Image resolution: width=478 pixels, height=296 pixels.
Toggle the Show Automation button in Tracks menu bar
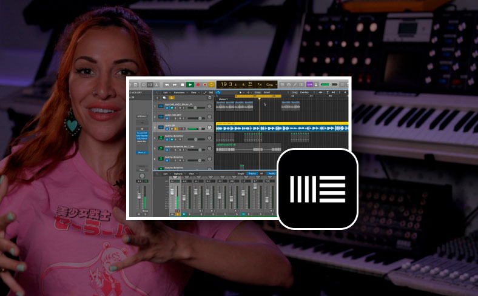tap(205, 93)
